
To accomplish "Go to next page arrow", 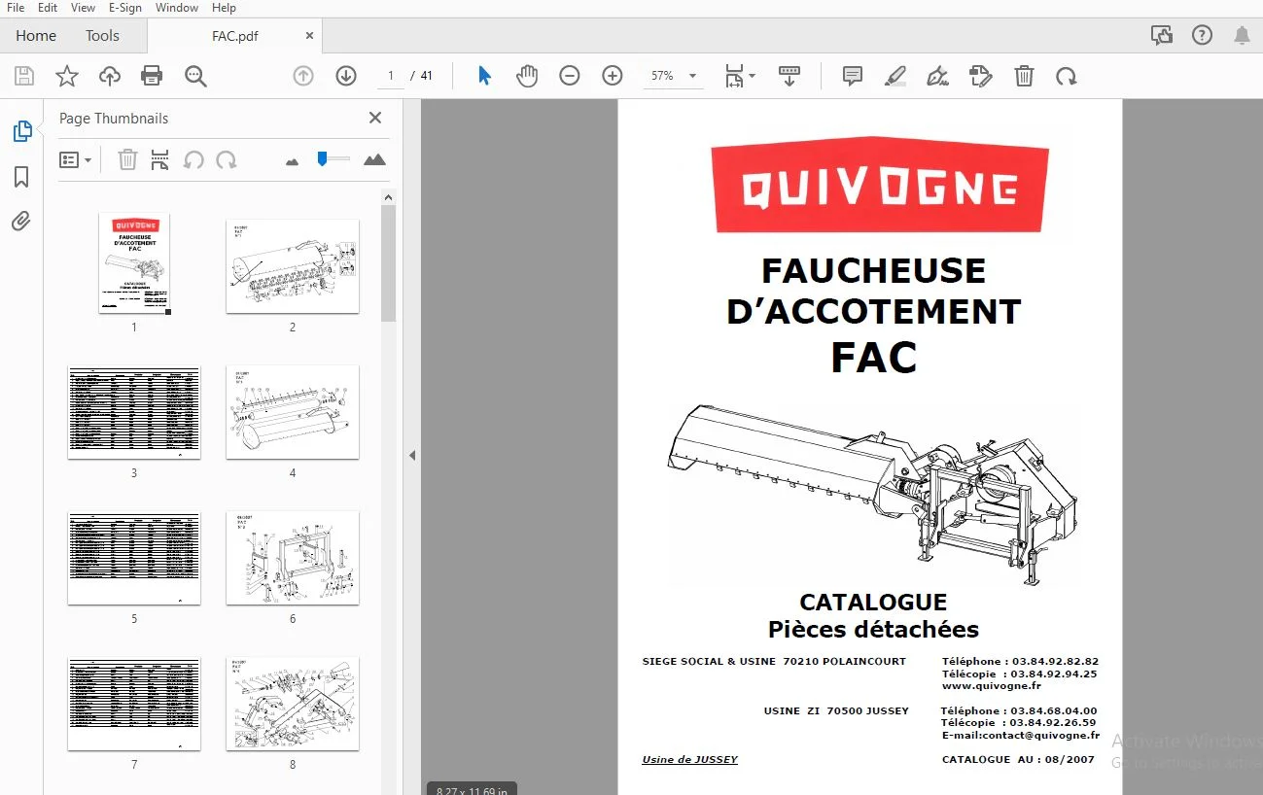I will click(x=346, y=76).
